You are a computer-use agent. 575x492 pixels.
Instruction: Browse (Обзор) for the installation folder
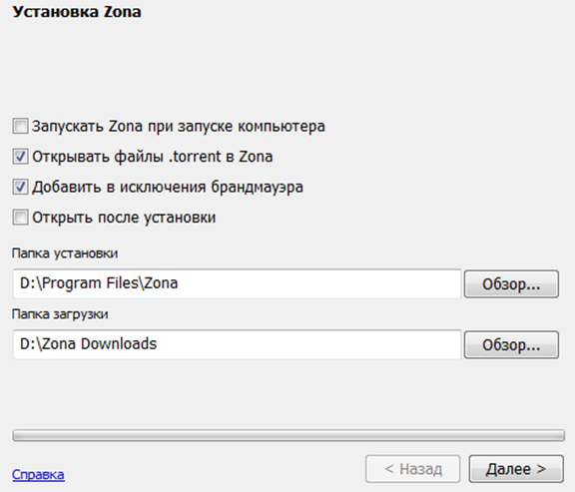coord(511,284)
